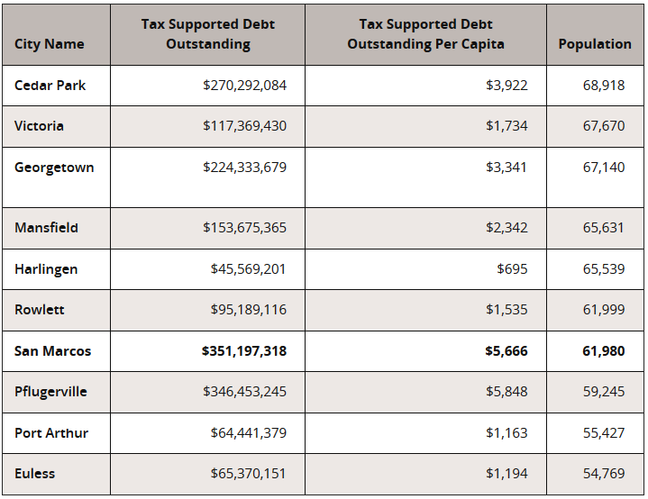
Task: Select the Mansfield city cell
Action: click(x=46, y=228)
